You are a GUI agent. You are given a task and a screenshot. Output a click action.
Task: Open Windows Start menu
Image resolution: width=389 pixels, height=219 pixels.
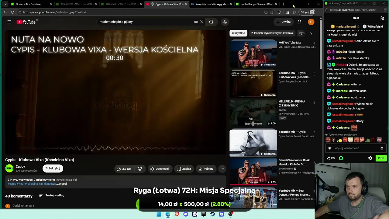[159, 214]
